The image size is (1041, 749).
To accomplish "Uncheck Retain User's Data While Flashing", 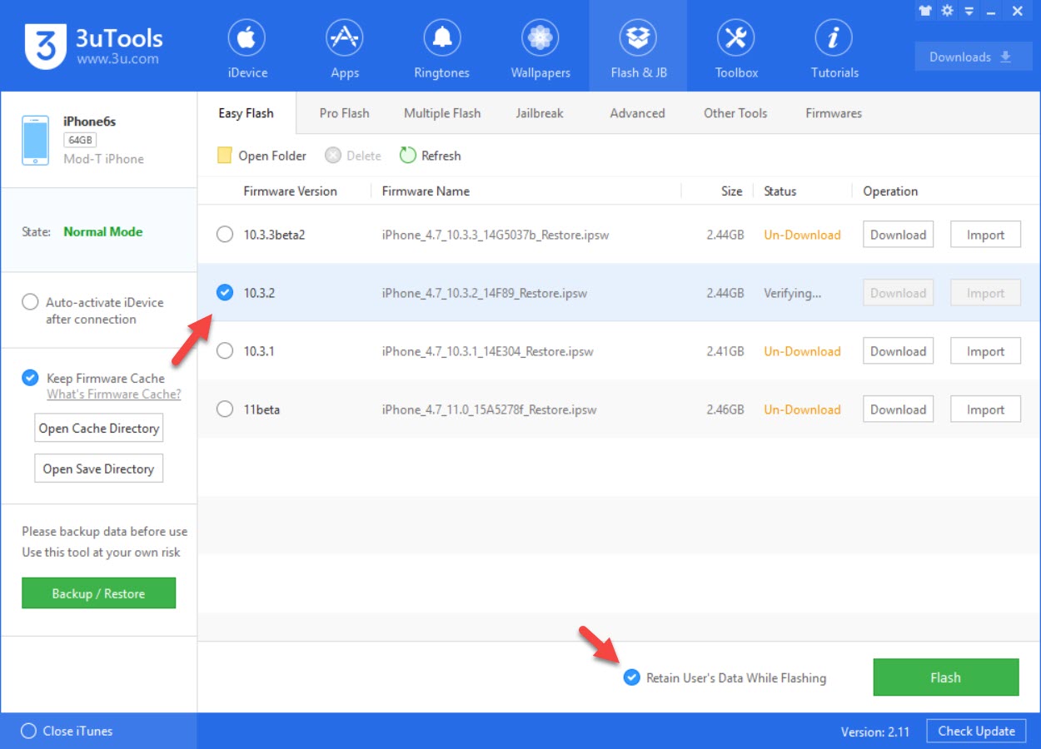I will click(x=632, y=677).
